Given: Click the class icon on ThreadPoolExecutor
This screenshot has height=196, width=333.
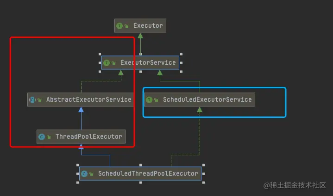Looking at the screenshot, I should pyautogui.click(x=42, y=137).
